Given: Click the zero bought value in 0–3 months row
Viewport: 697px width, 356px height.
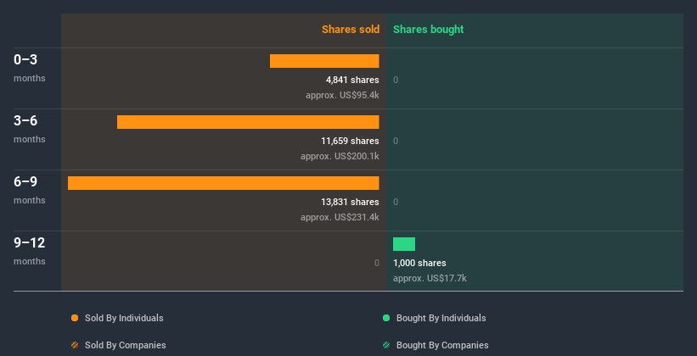Looking at the screenshot, I should click(x=396, y=80).
